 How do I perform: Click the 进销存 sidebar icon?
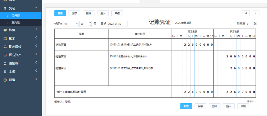[5, 63]
